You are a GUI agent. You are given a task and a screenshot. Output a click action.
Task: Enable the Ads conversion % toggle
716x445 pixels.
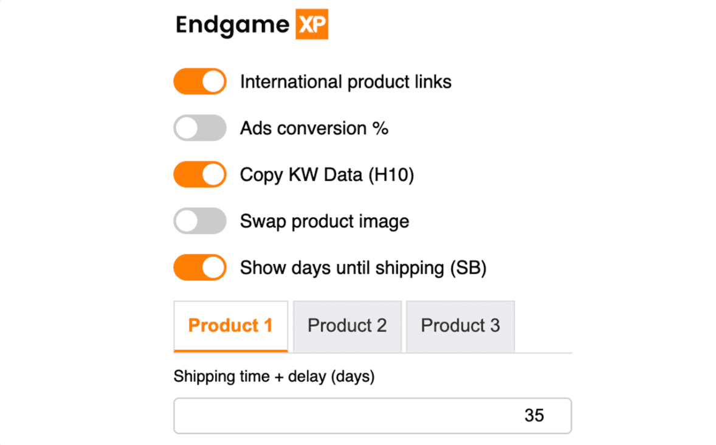click(x=199, y=128)
